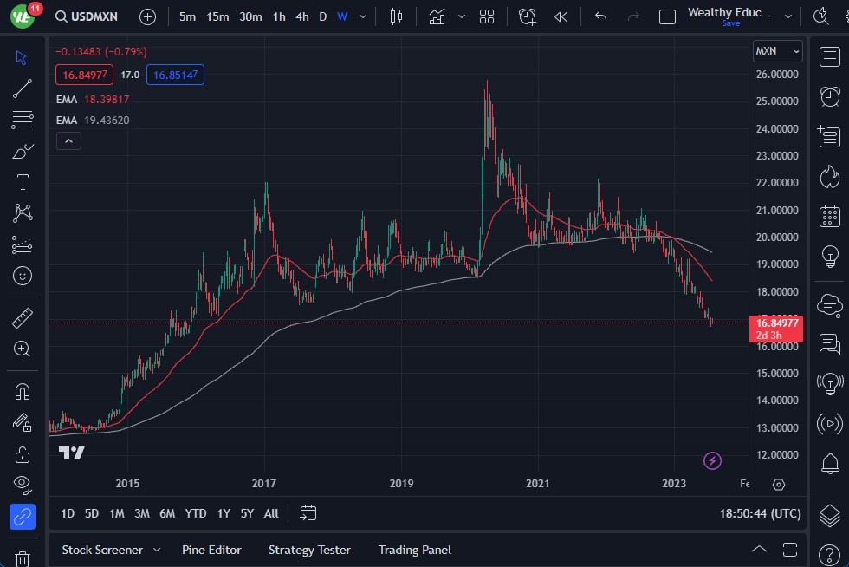Enable magnet snapping mode
849x567 pixels.
tap(23, 391)
